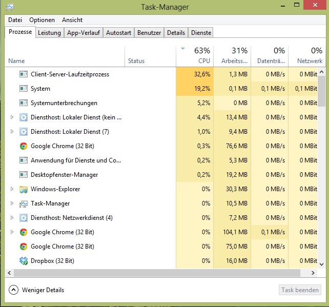Switch to the Autostart tab

click(x=118, y=33)
